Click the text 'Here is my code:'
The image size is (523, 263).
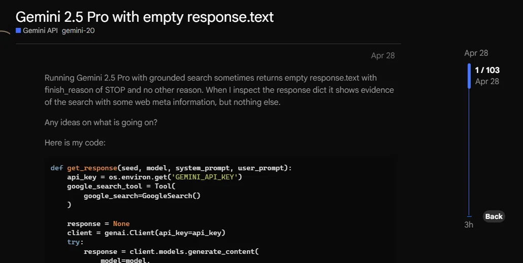[x=75, y=143]
